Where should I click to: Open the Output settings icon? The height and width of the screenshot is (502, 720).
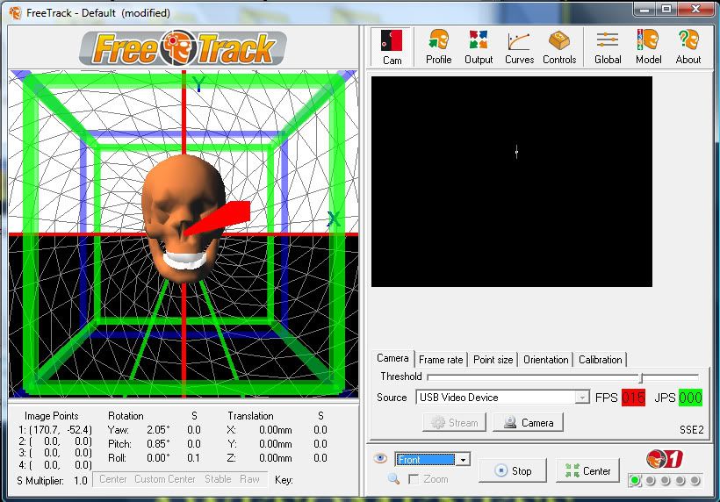coord(479,47)
